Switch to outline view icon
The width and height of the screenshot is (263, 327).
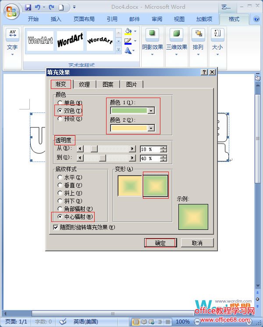click(160, 322)
